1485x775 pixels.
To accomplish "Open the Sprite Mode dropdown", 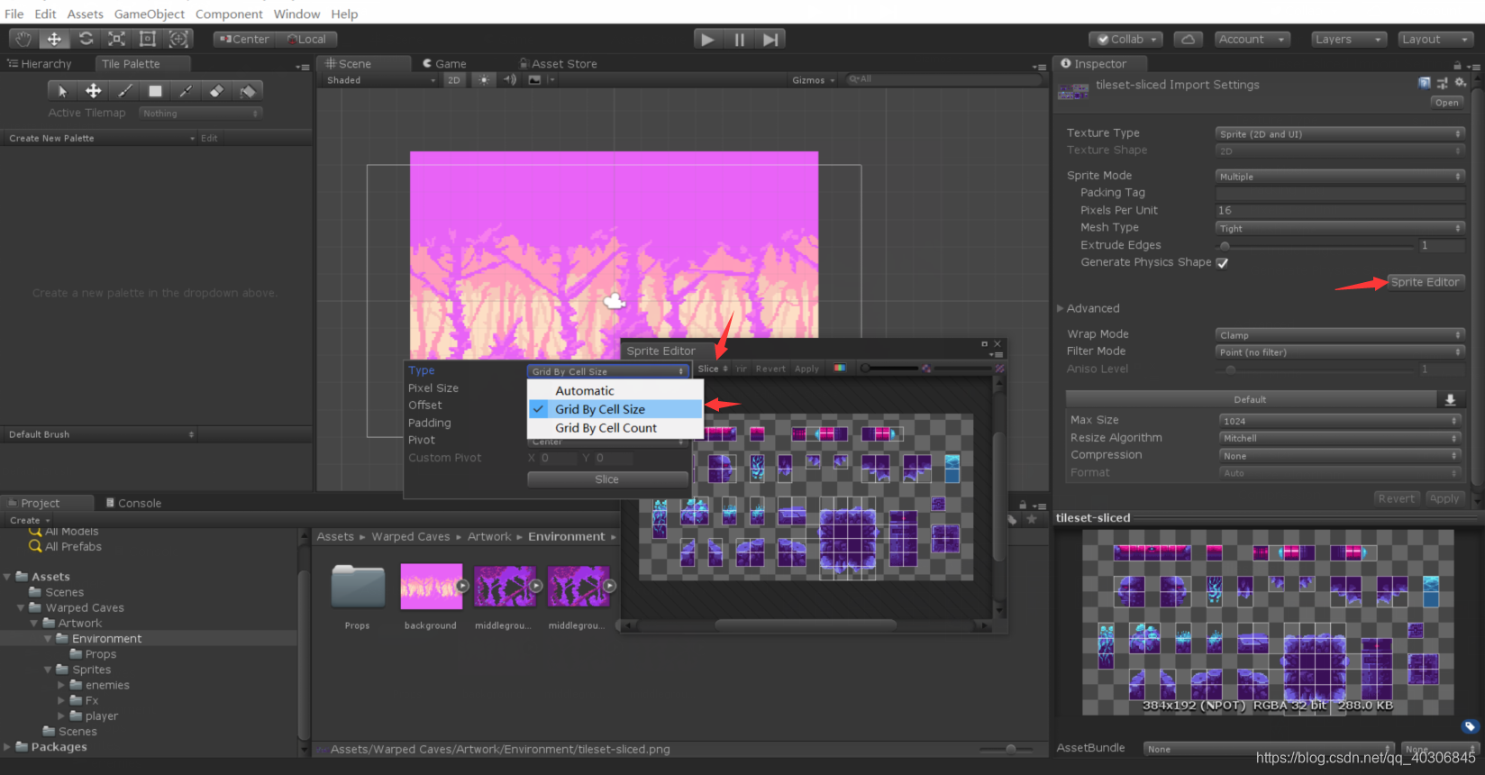I will click(x=1340, y=177).
